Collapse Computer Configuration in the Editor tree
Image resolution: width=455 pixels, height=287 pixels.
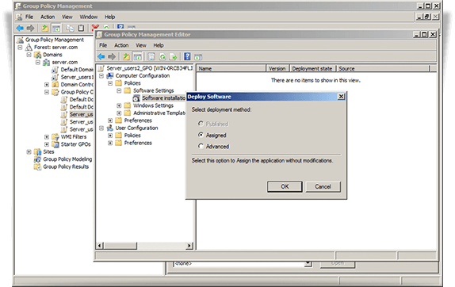click(101, 76)
